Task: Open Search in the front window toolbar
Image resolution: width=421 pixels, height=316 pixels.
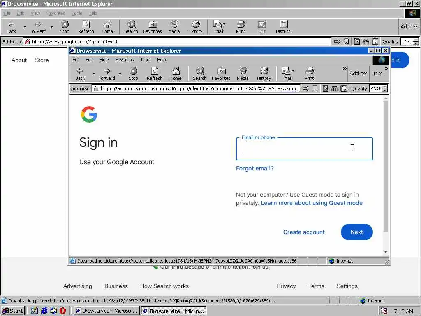Action: 200,74
